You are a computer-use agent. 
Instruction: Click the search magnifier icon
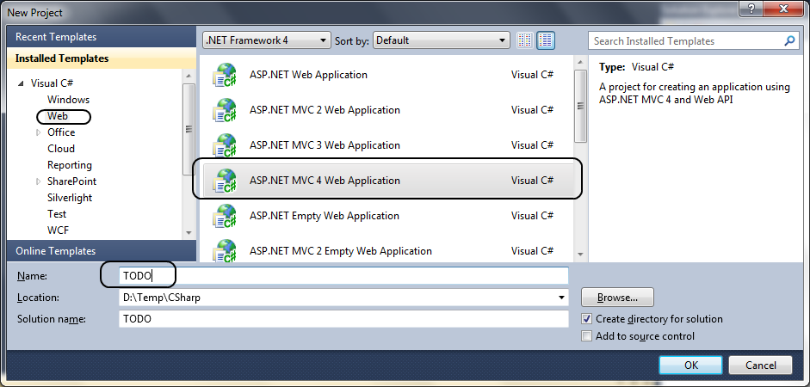[790, 40]
